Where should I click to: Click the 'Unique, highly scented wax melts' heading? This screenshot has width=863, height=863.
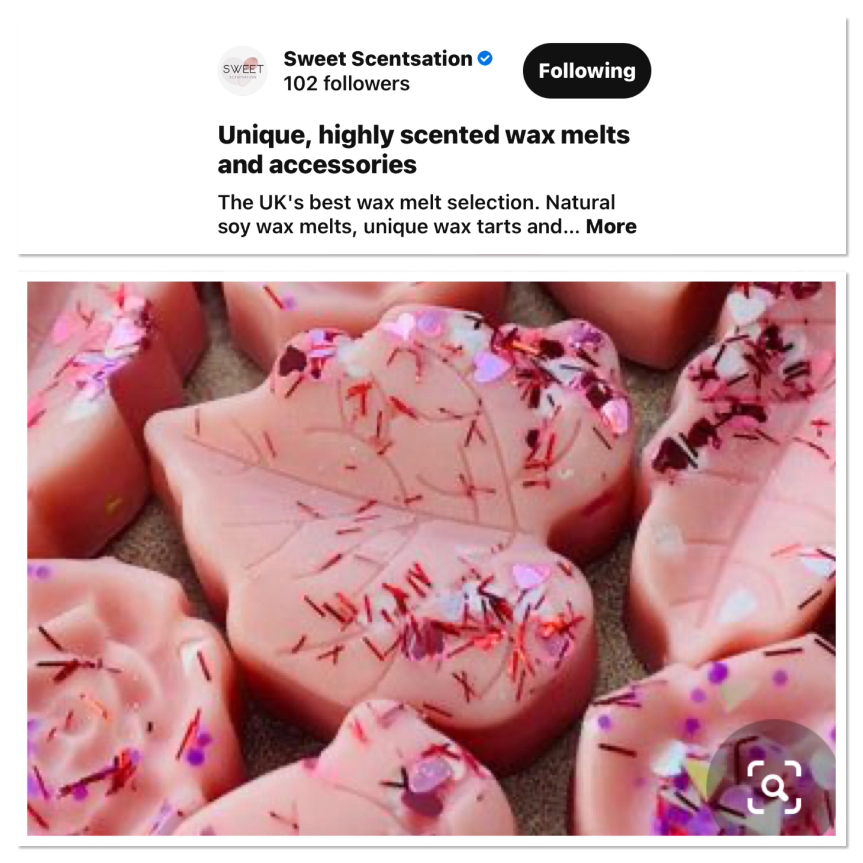coord(423,135)
